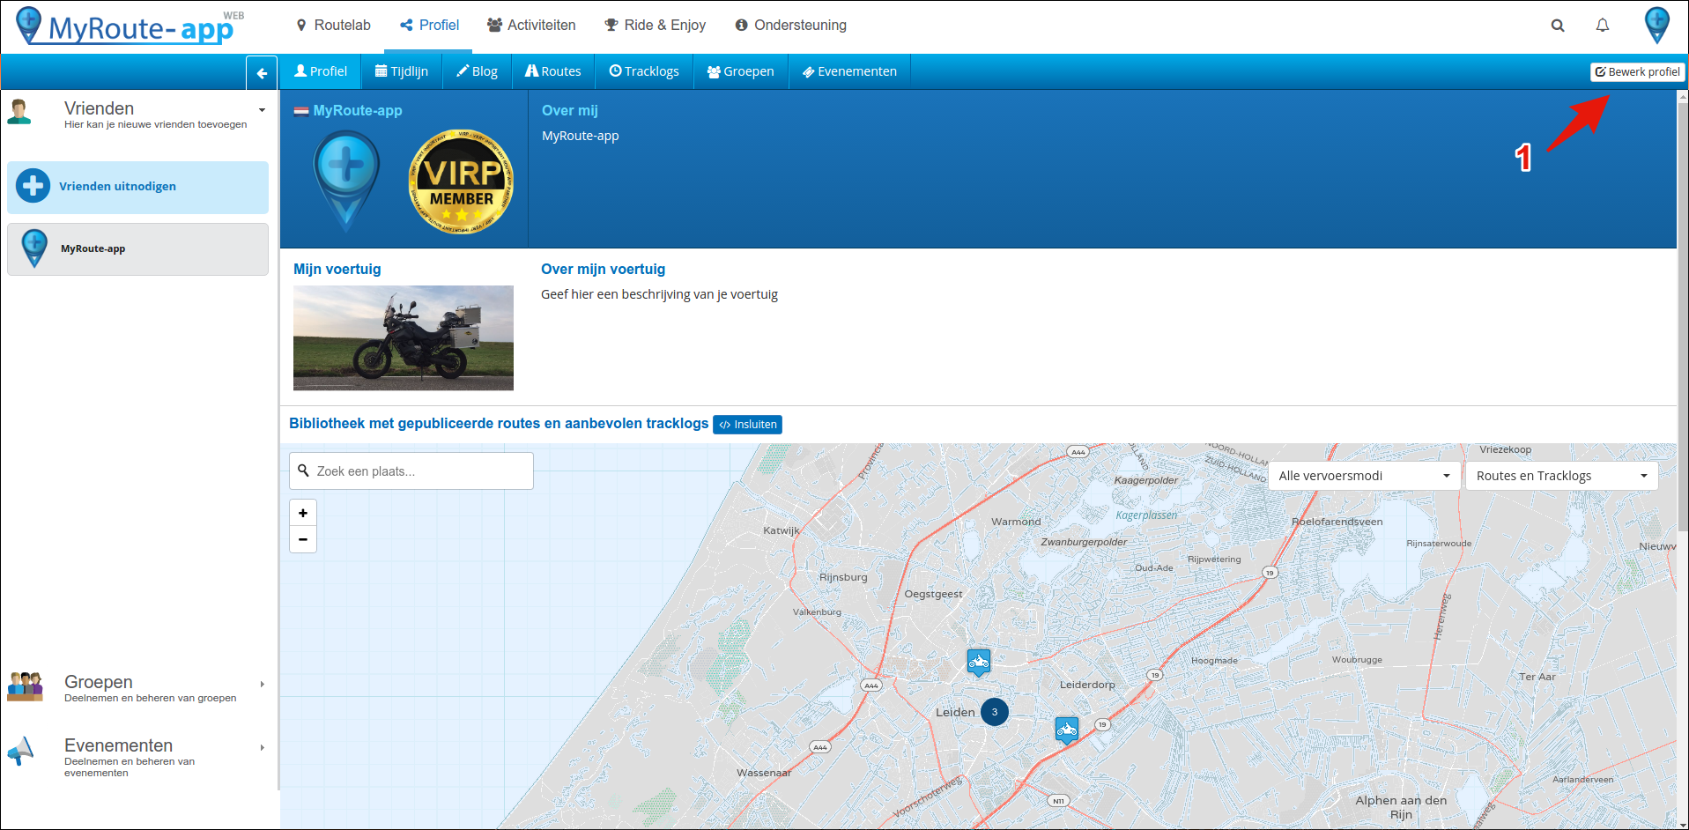This screenshot has height=830, width=1689.
Task: Click the plus icon for Vrienden uitnodigen
Action: pos(33,186)
